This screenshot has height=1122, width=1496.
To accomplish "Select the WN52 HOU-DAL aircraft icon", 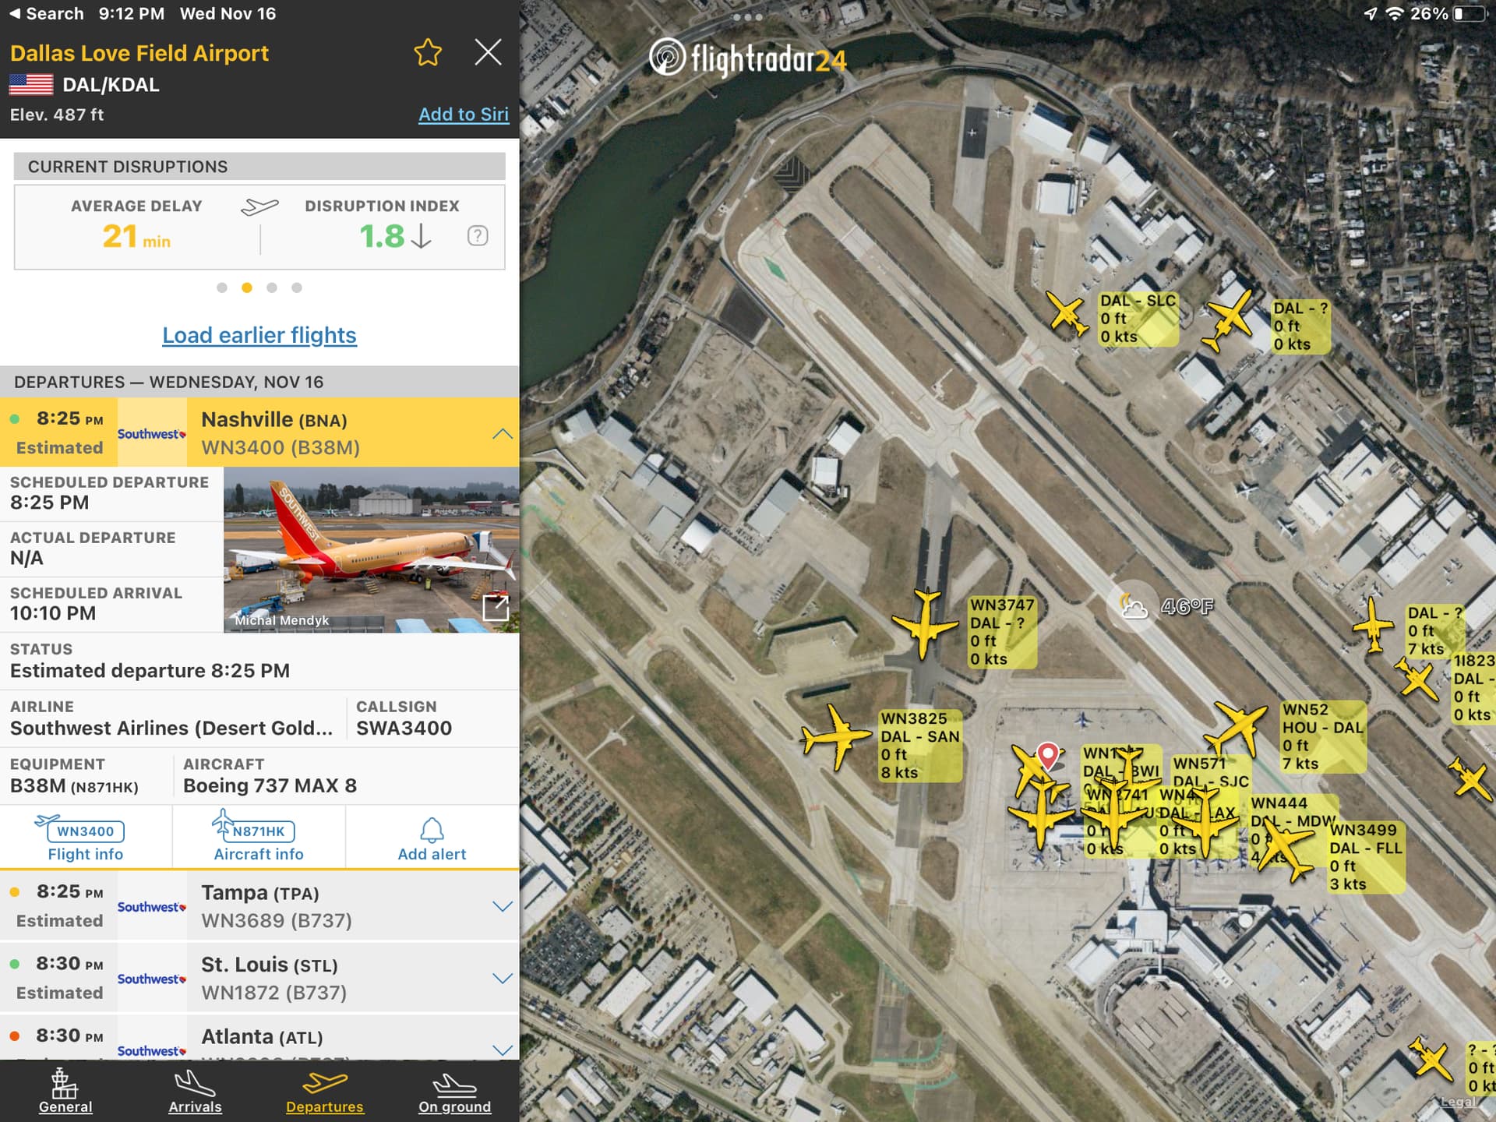I will 1237,729.
